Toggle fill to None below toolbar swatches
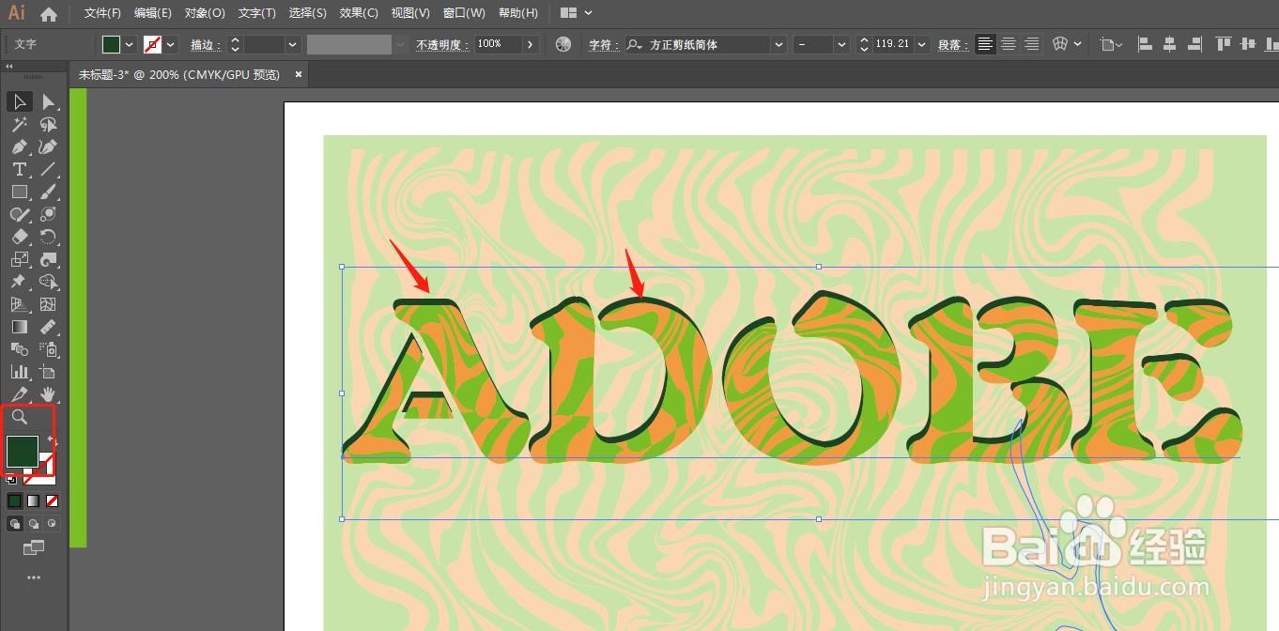1279x631 pixels. point(52,500)
